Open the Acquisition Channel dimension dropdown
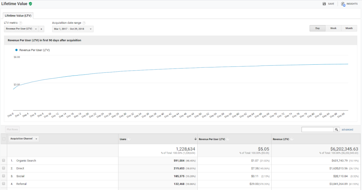This screenshot has width=362, height=190. [24, 139]
